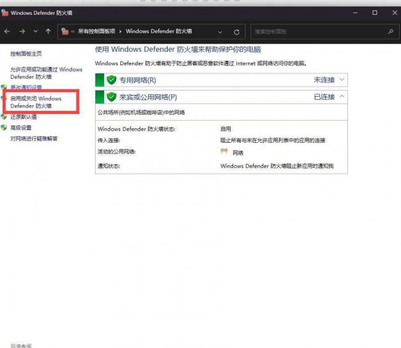Open address bar history dropdown
Screen dimensions: 401x348
coord(220,32)
